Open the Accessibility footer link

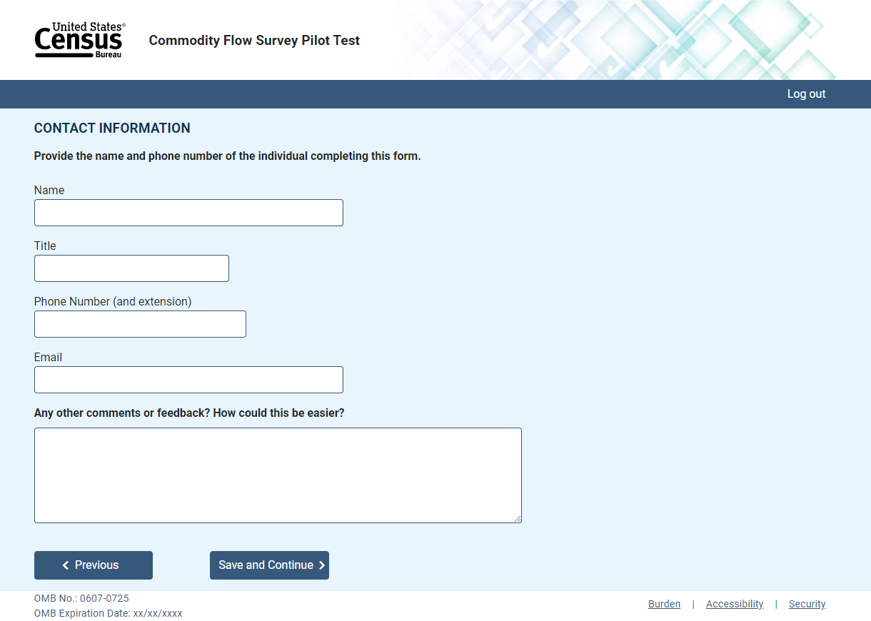pyautogui.click(x=735, y=604)
